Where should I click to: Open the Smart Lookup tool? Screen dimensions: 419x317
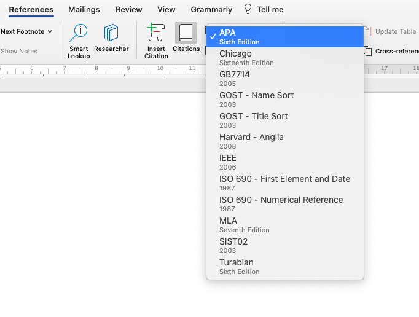[79, 41]
